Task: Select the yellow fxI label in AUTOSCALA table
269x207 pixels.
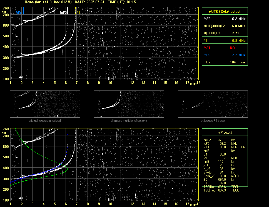Action: 205,41
